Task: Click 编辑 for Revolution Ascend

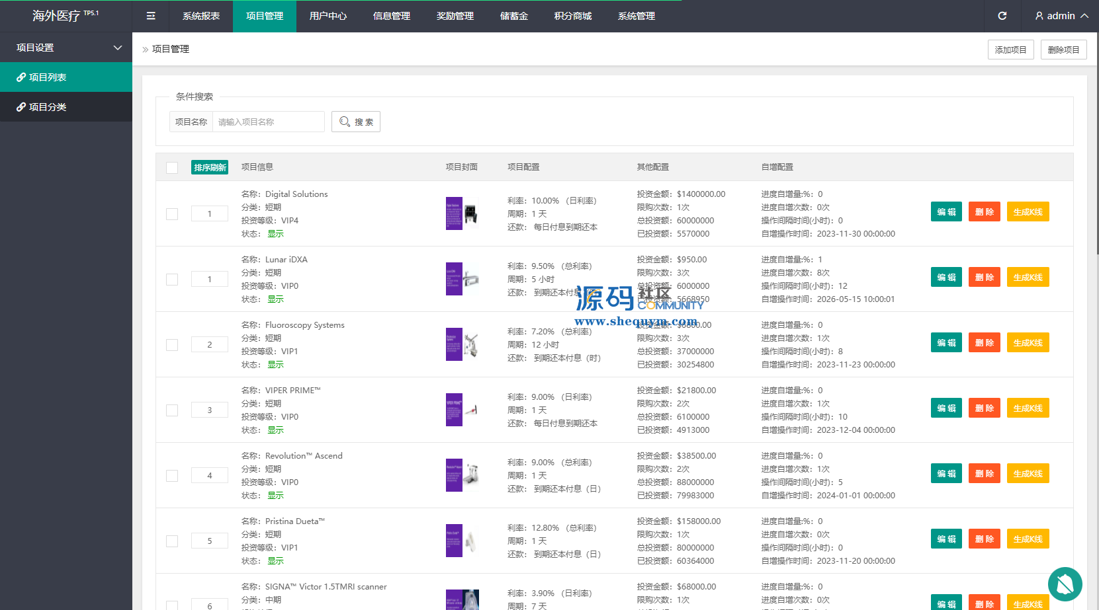Action: (x=946, y=473)
